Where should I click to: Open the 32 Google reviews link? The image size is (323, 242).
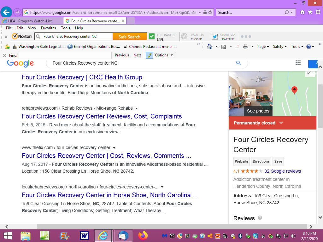(x=282, y=171)
